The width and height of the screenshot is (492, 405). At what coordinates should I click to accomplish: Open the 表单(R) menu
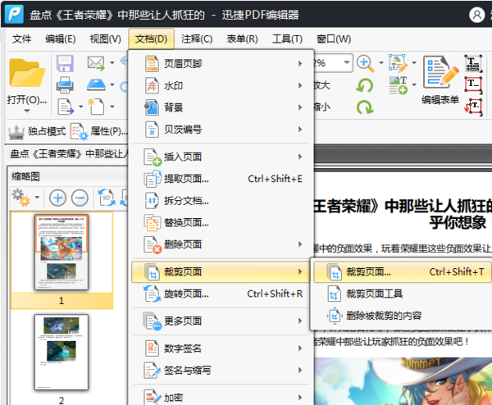pyautogui.click(x=242, y=39)
